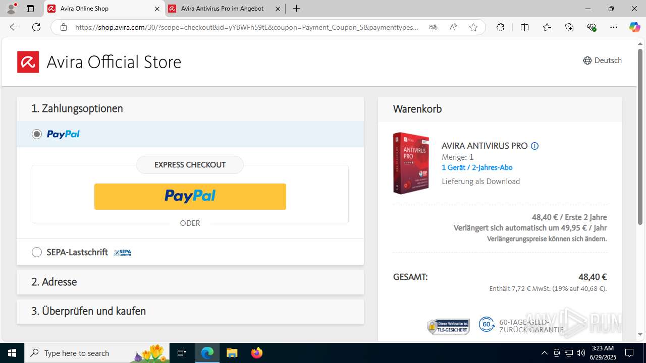Click the Warenkorb heading
The height and width of the screenshot is (363, 646).
coord(417,109)
